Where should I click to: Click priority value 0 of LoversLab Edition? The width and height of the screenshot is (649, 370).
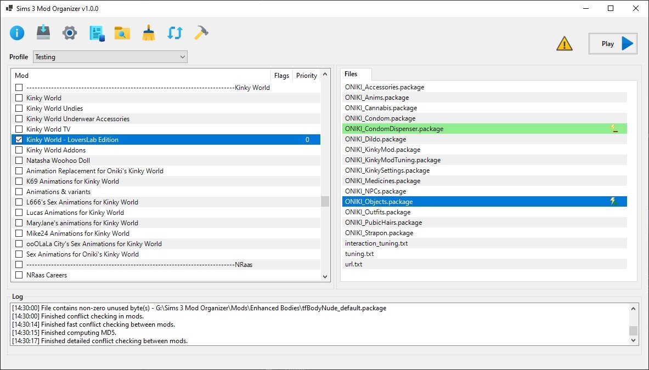click(x=307, y=140)
